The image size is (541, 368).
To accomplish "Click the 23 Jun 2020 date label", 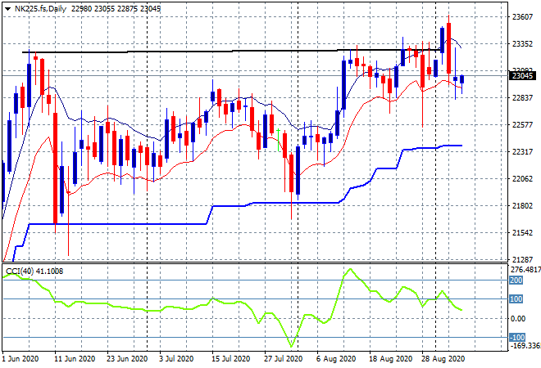I will 127,359.
